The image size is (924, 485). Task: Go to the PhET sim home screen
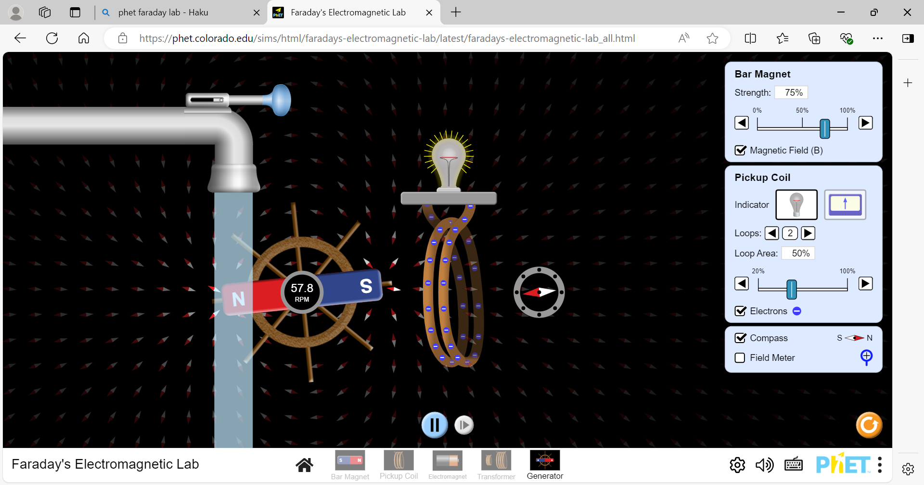(304, 465)
